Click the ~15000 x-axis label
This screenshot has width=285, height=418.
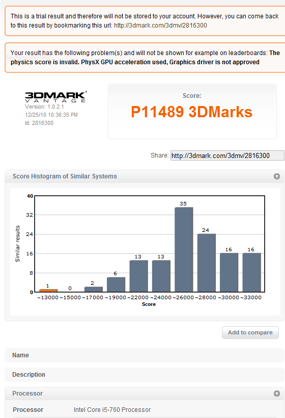[70, 298]
